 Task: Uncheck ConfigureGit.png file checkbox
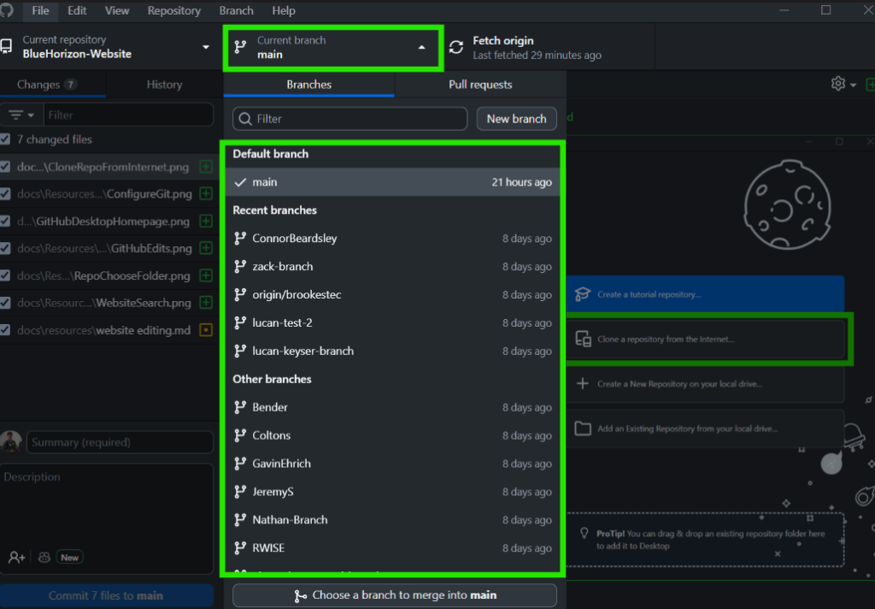(x=5, y=194)
